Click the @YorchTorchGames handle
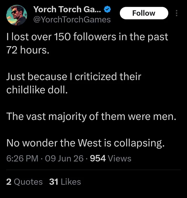 click(x=72, y=20)
